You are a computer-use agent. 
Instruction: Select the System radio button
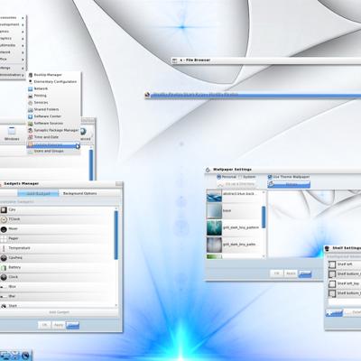click(x=240, y=177)
